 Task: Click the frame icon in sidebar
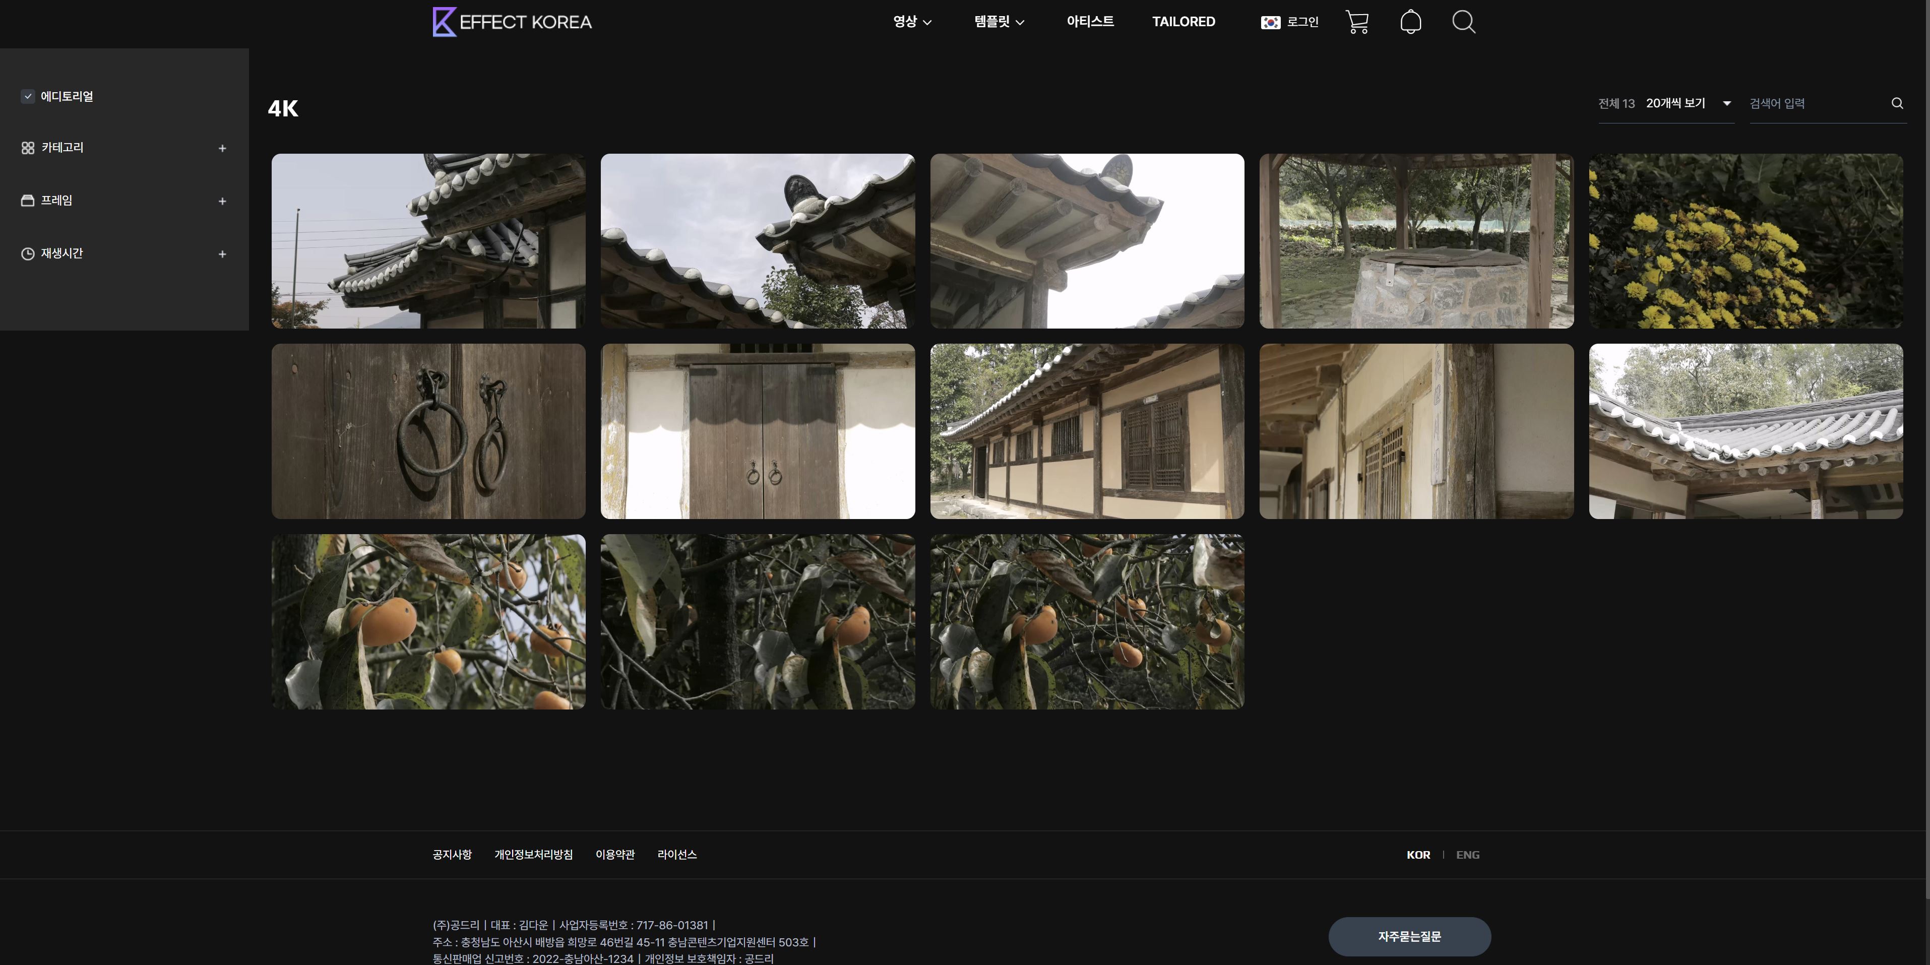coord(28,201)
